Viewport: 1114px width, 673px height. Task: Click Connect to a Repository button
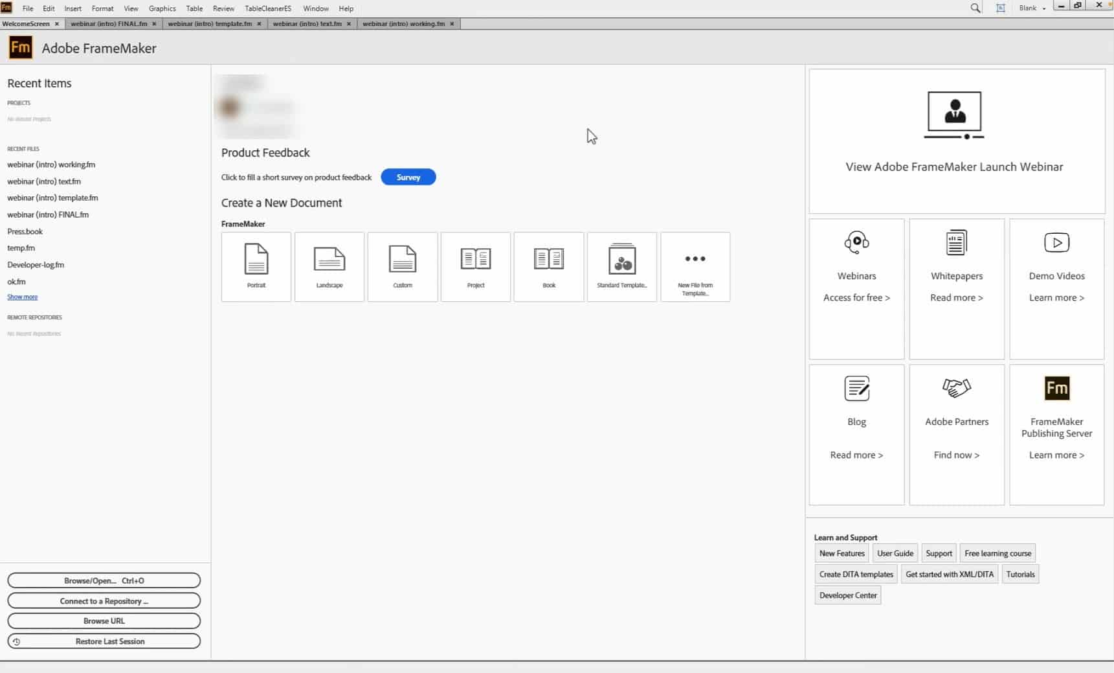tap(104, 601)
